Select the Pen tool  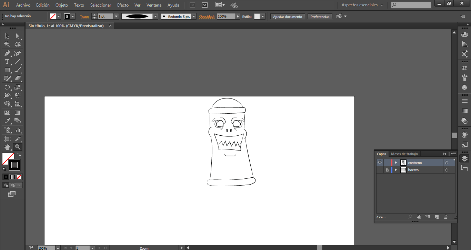point(7,53)
